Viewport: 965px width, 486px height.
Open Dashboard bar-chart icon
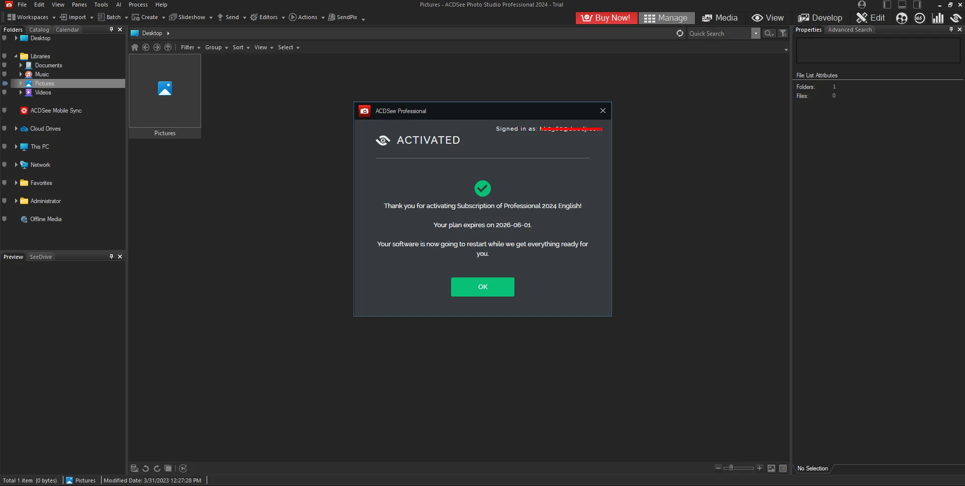pos(938,18)
